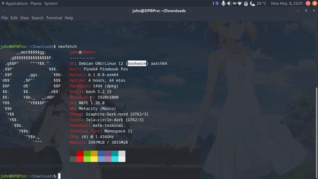
Task: Open the terminal View menu
Action: (24, 18)
